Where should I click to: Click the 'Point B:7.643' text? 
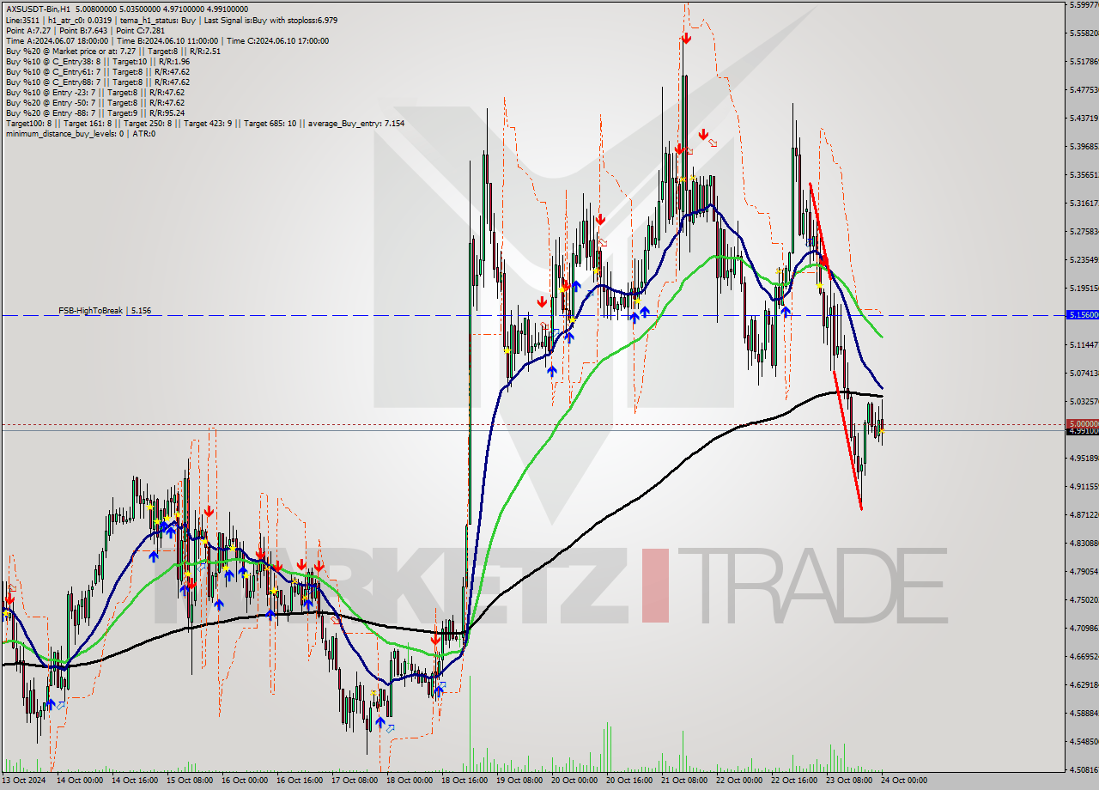tap(84, 31)
